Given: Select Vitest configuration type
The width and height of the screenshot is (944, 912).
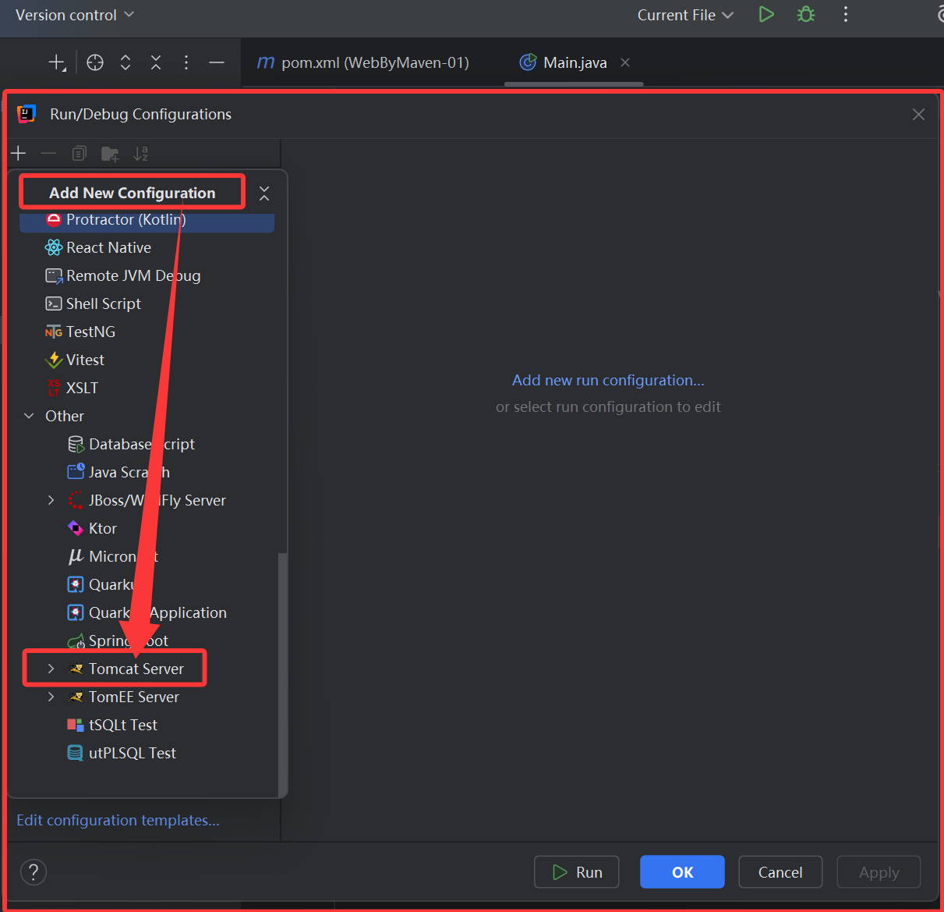Looking at the screenshot, I should click(147, 360).
